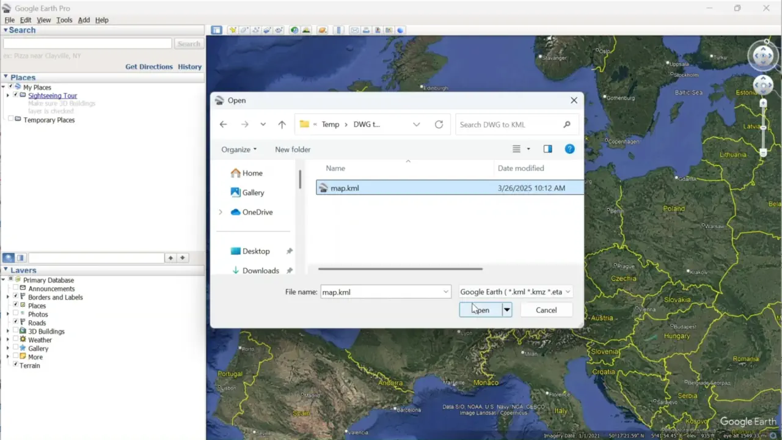The width and height of the screenshot is (782, 440).
Task: Click the move joystick navigation control
Action: [764, 84]
